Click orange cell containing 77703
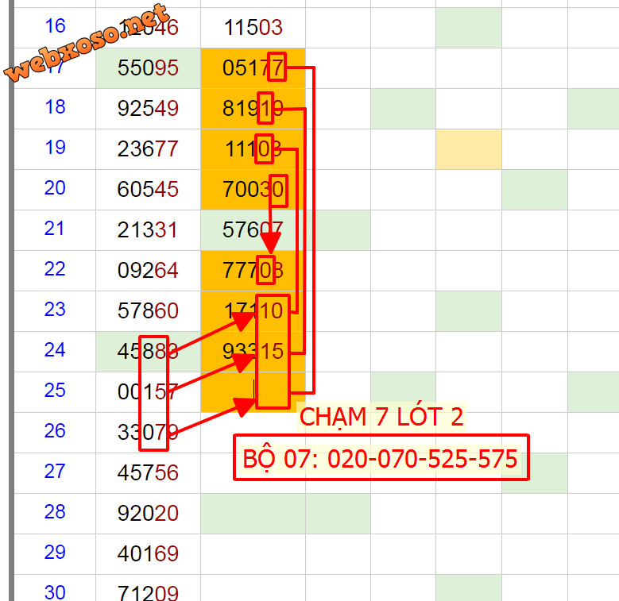Image resolution: width=619 pixels, height=601 pixels. pos(253,271)
